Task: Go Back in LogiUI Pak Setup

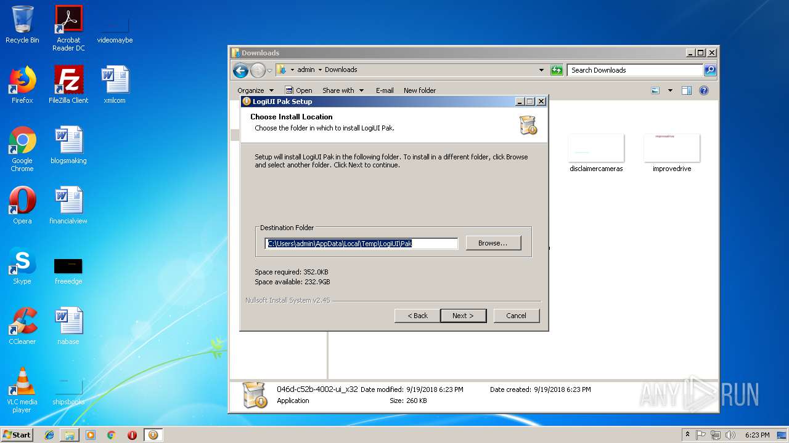Action: pos(417,316)
